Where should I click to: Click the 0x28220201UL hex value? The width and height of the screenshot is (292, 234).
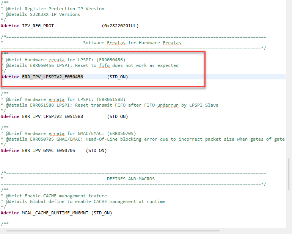pyautogui.click(x=120, y=26)
